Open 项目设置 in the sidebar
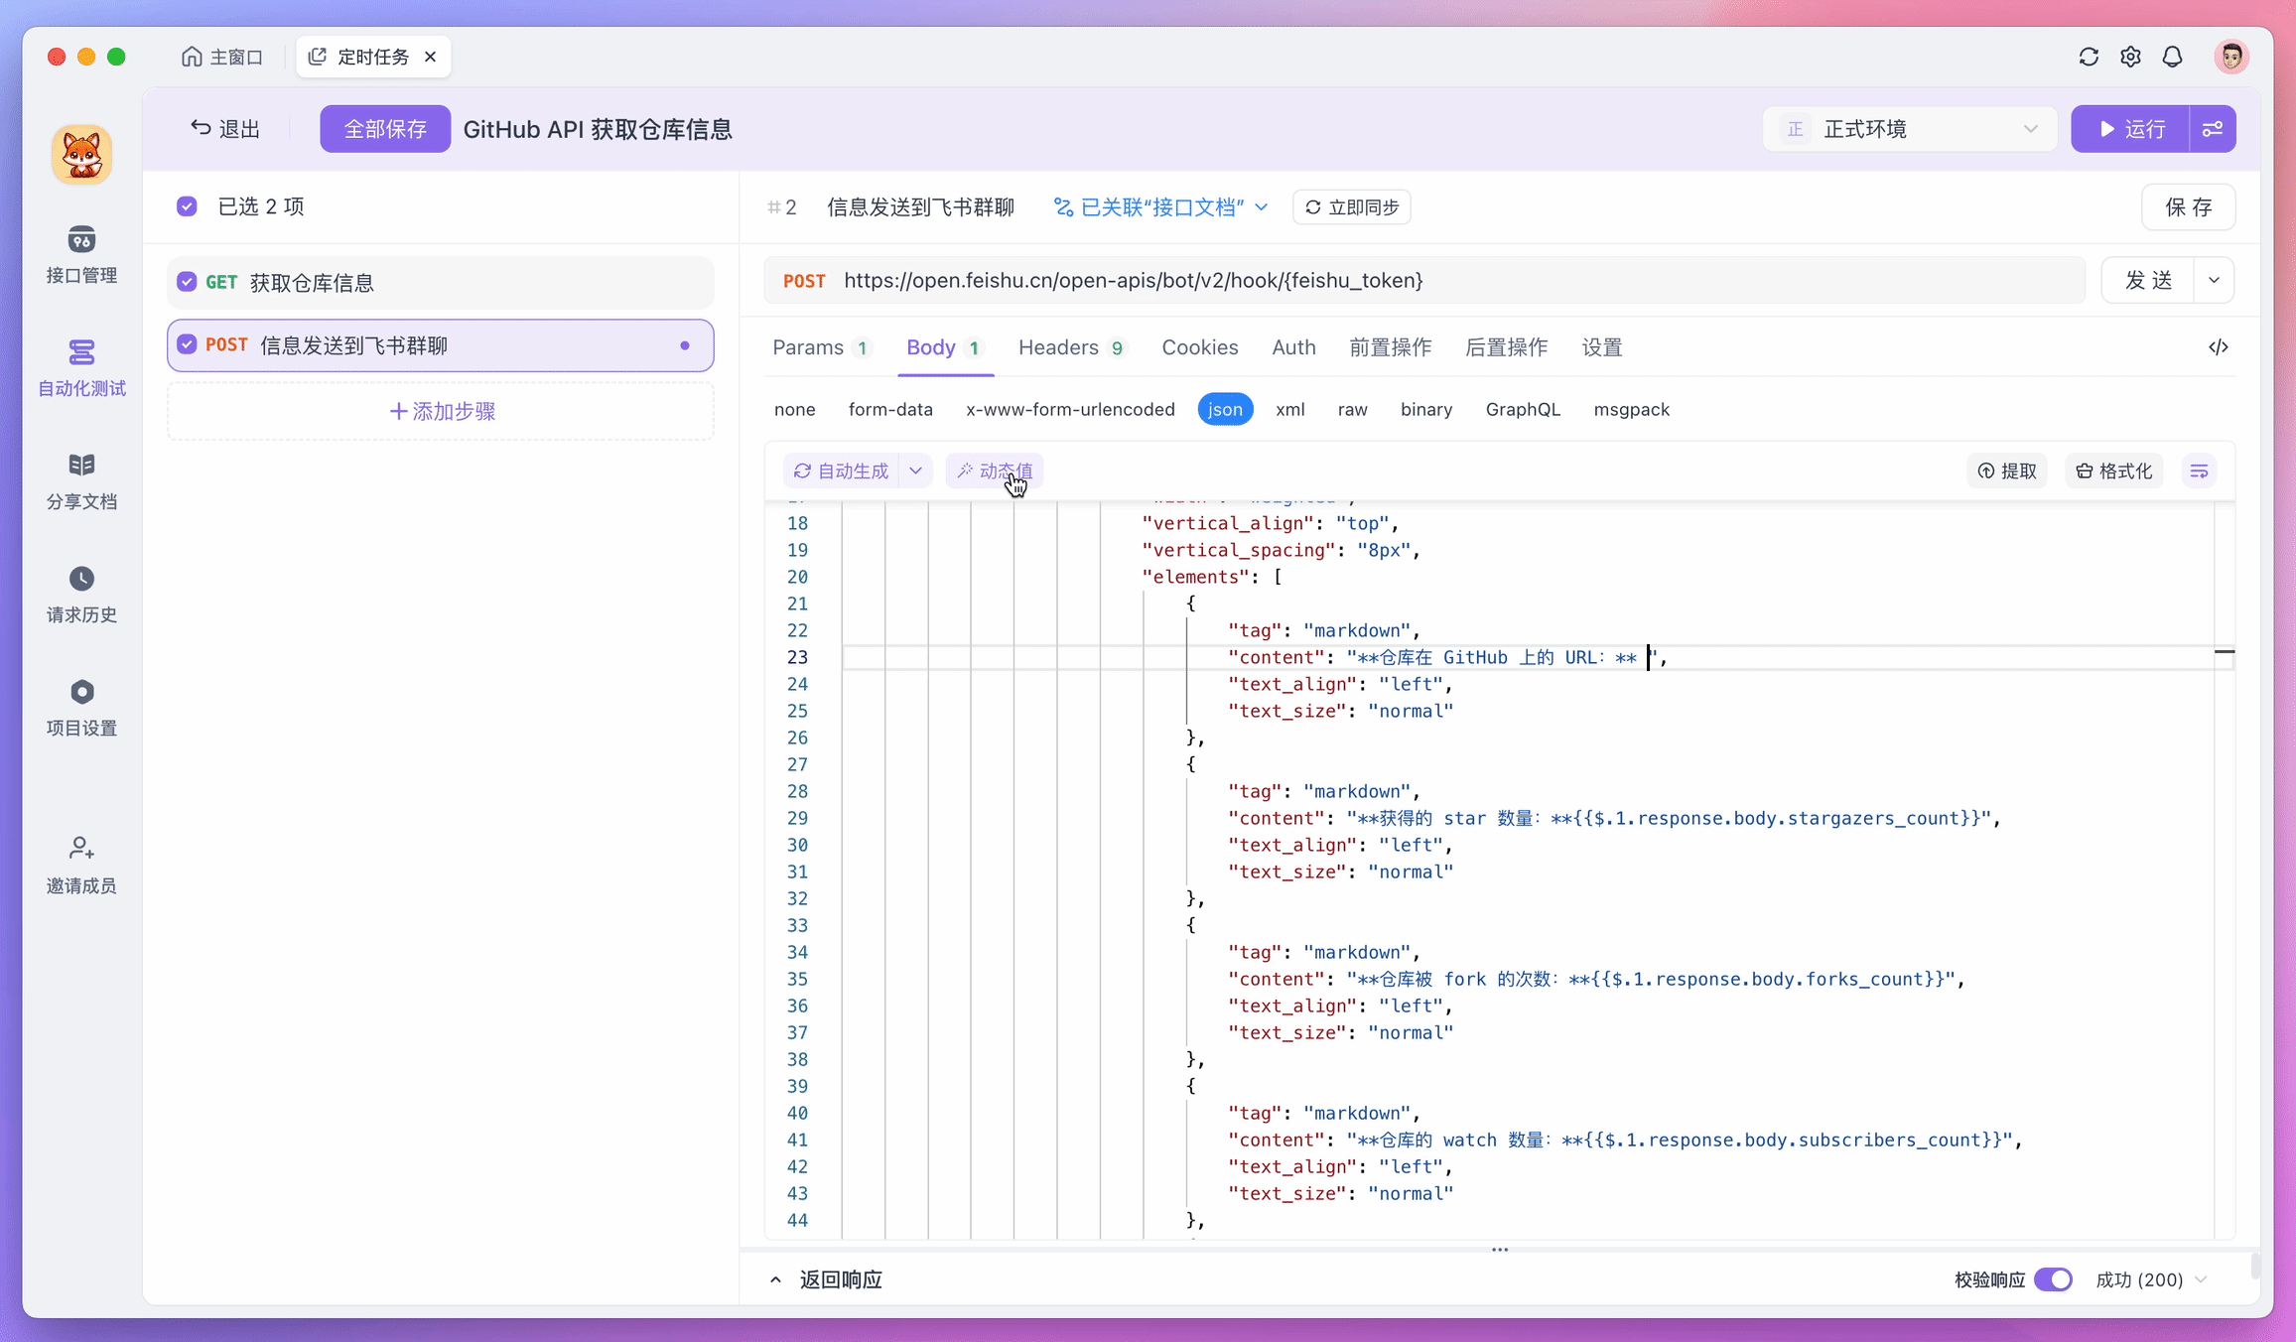 pos(81,708)
